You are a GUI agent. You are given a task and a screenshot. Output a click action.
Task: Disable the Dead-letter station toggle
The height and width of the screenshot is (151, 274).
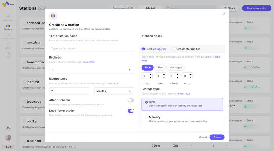[131, 111]
